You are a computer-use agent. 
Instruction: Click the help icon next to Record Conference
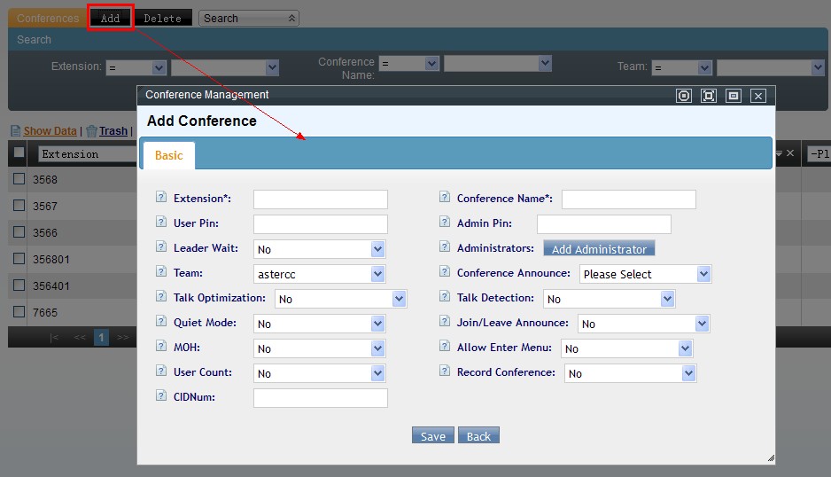pos(445,372)
